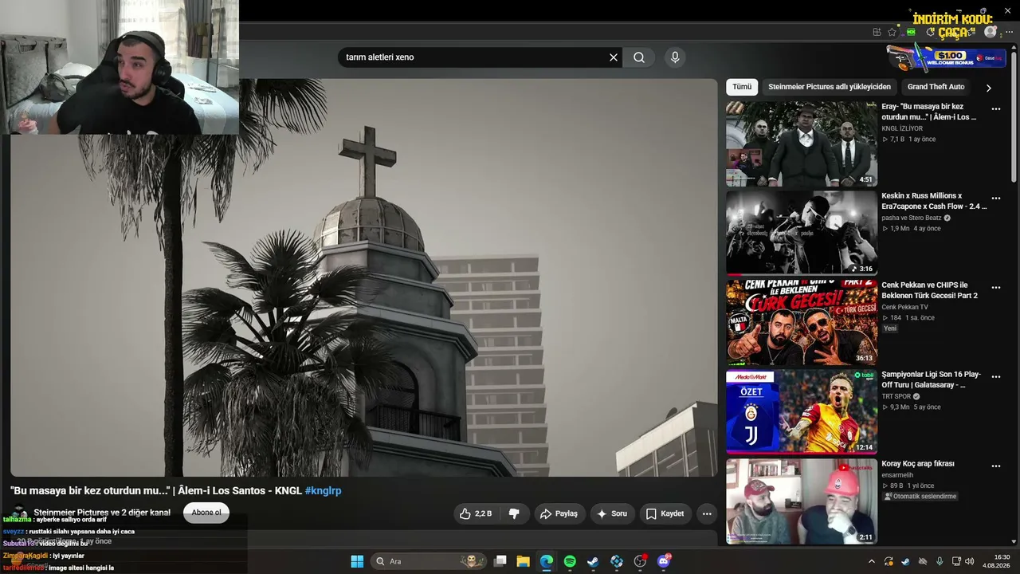The image size is (1020, 574).
Task: Click title 'Keskin x Russ Millions x Era7capone'
Action: pos(934,201)
